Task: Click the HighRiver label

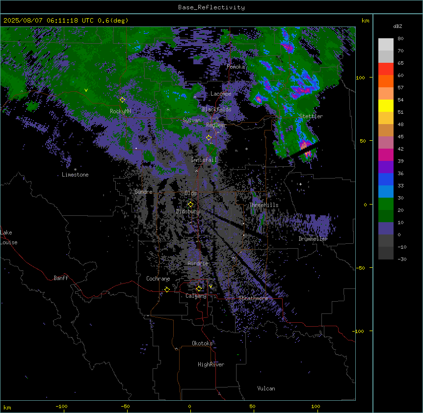Action: click(211, 364)
